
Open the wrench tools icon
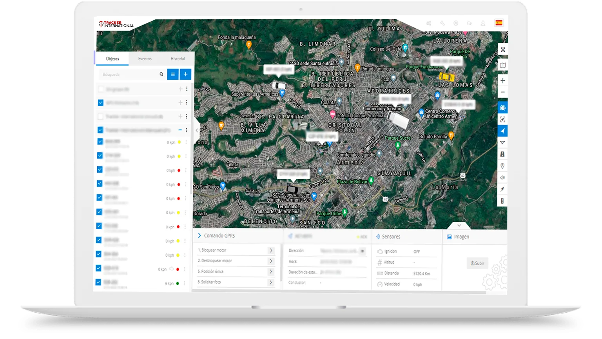tap(442, 23)
